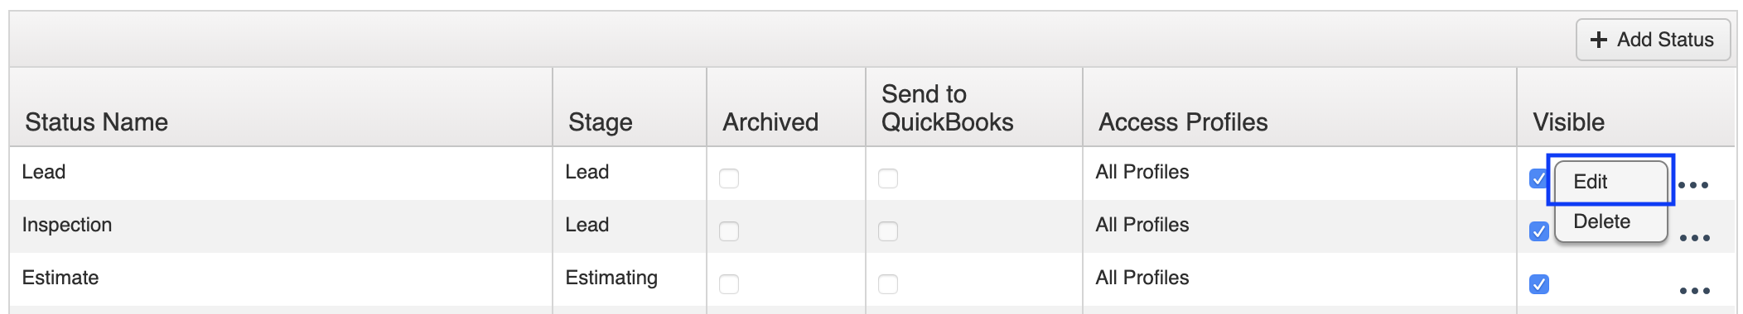This screenshot has height=314, width=1743.
Task: Click the Add Status button
Action: click(1653, 40)
